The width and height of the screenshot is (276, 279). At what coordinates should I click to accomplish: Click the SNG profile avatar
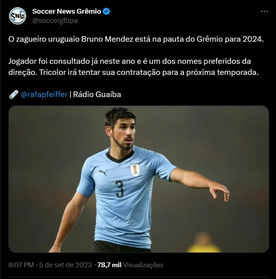[x=18, y=16]
